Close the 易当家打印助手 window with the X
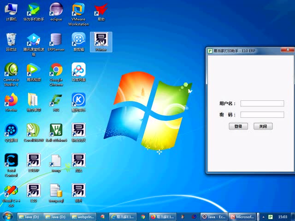The width and height of the screenshot is (295, 221). pos(288,50)
